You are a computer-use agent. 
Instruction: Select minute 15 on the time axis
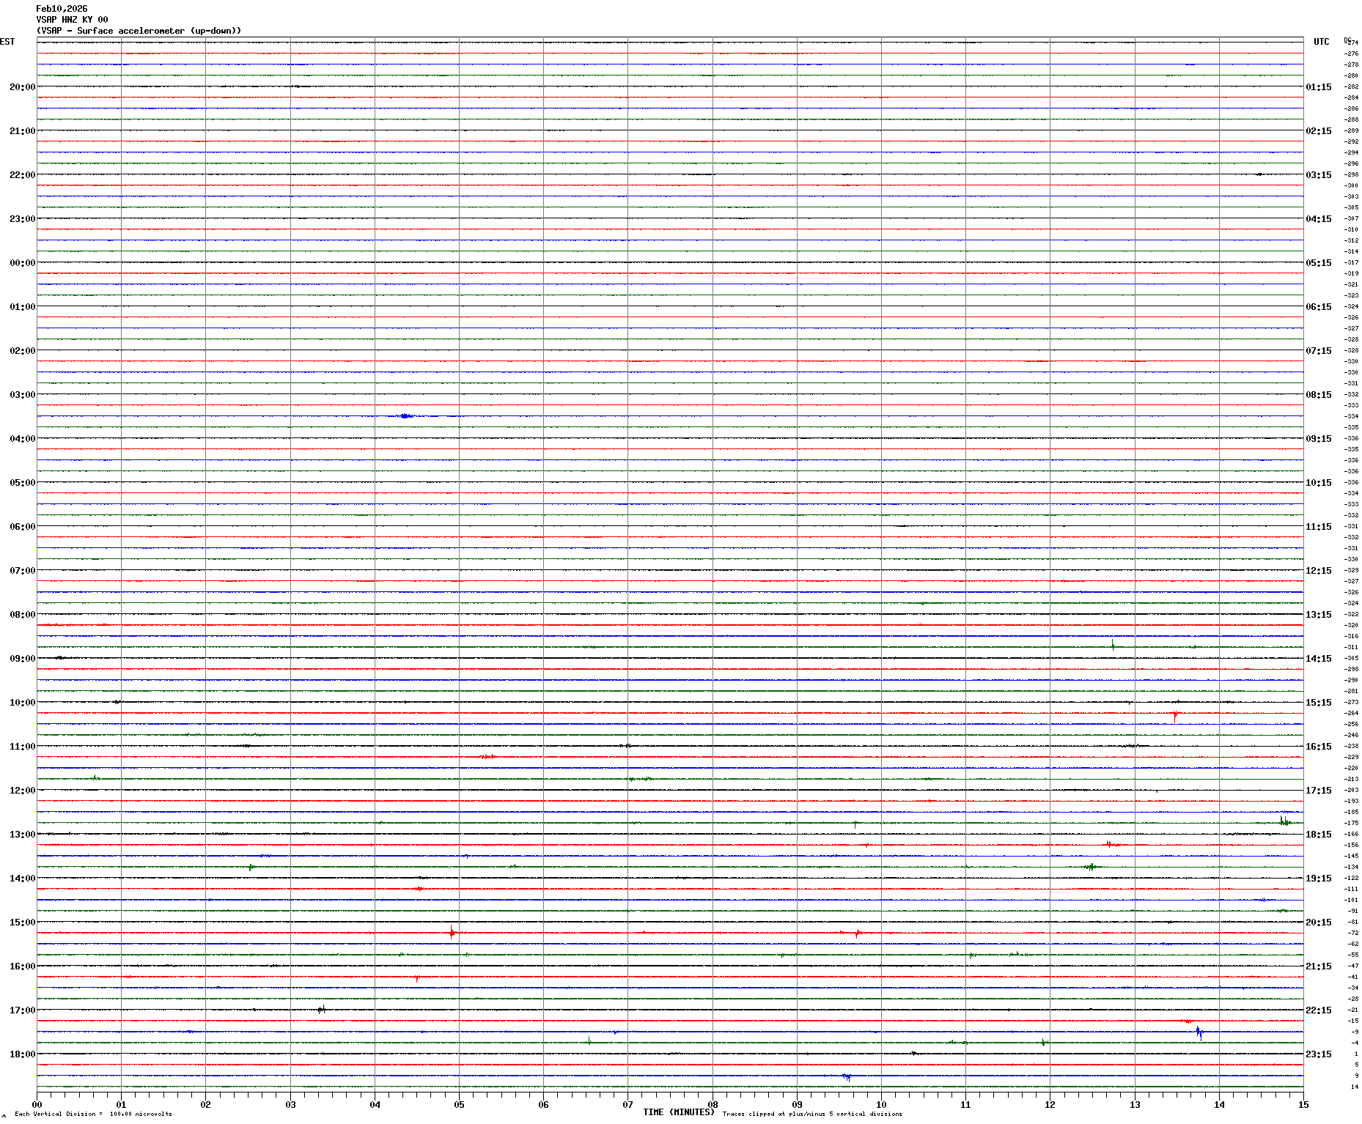[x=1303, y=1105]
